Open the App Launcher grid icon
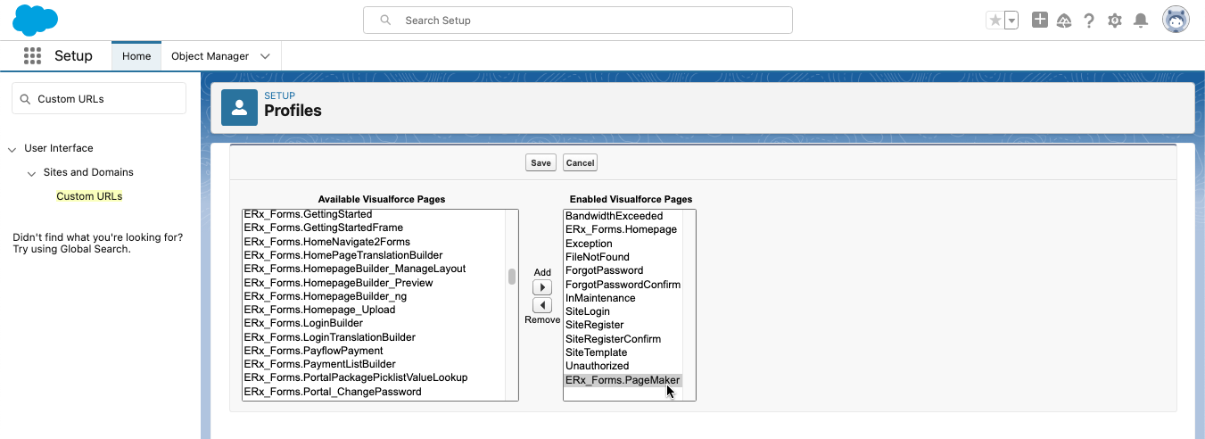 pyautogui.click(x=33, y=56)
